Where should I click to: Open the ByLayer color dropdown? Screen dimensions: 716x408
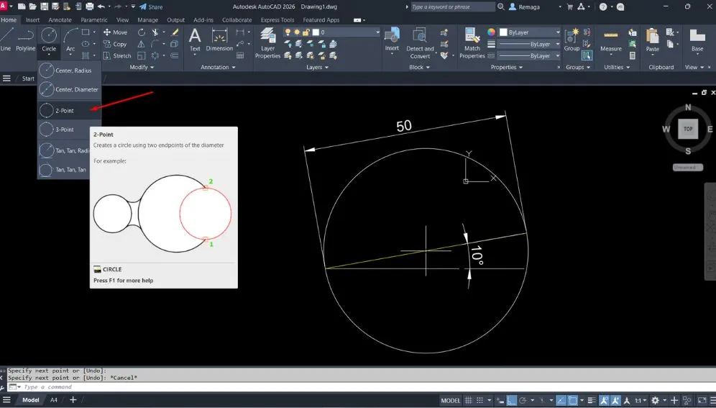(533, 32)
